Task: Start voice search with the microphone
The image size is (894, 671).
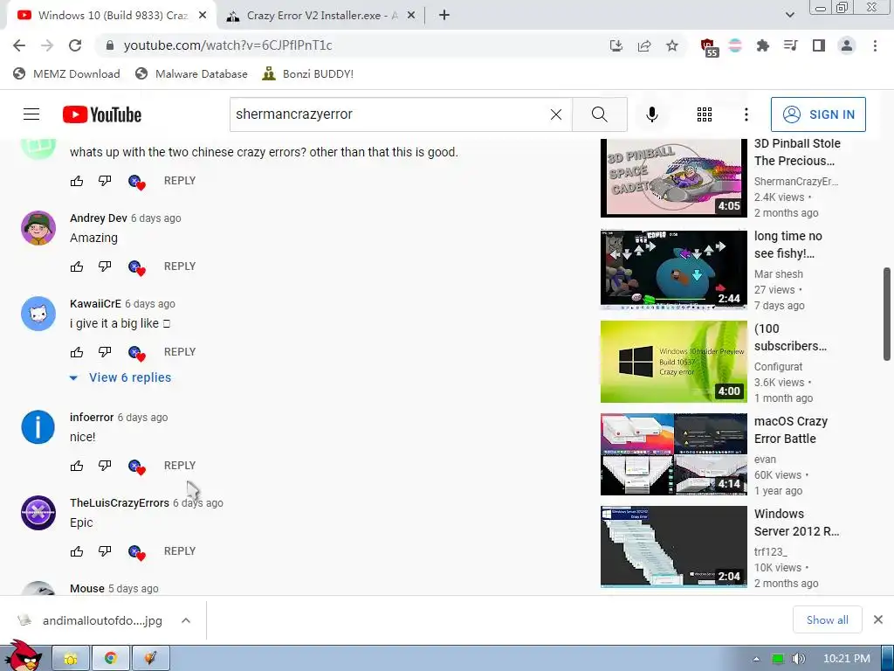Action: tap(651, 114)
